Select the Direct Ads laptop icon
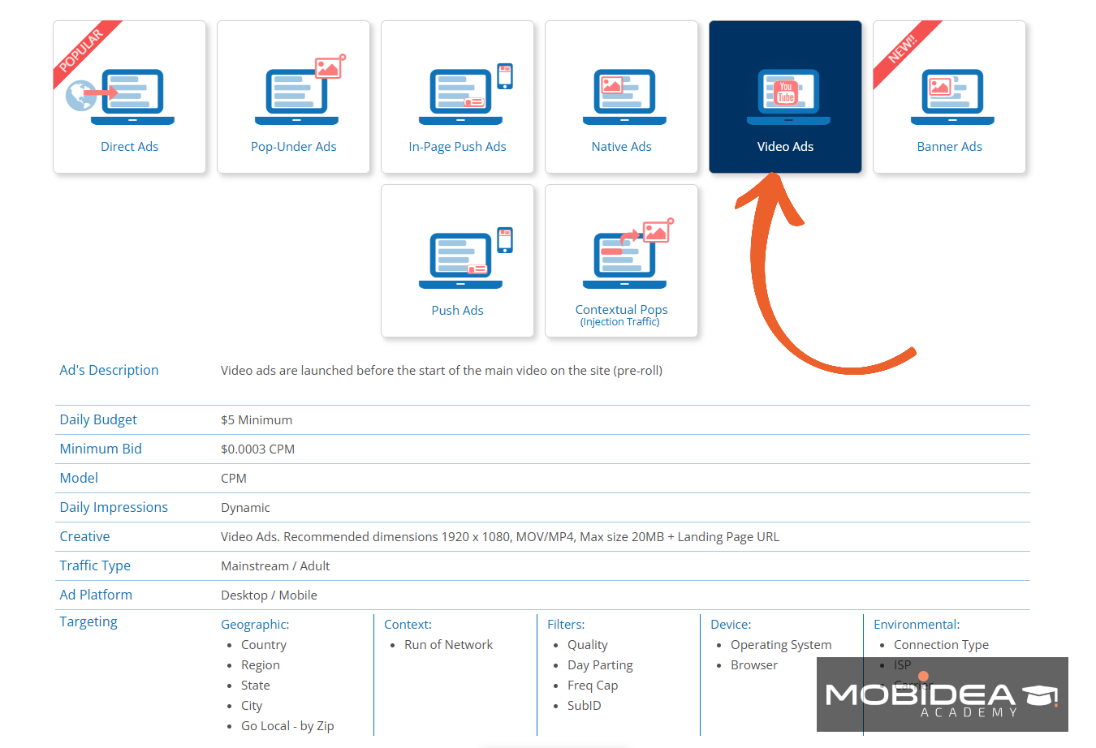The height and width of the screenshot is (748, 1096). [120, 97]
